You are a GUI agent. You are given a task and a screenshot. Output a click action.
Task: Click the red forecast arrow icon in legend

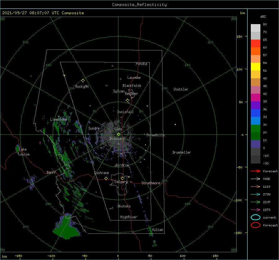tap(255, 171)
